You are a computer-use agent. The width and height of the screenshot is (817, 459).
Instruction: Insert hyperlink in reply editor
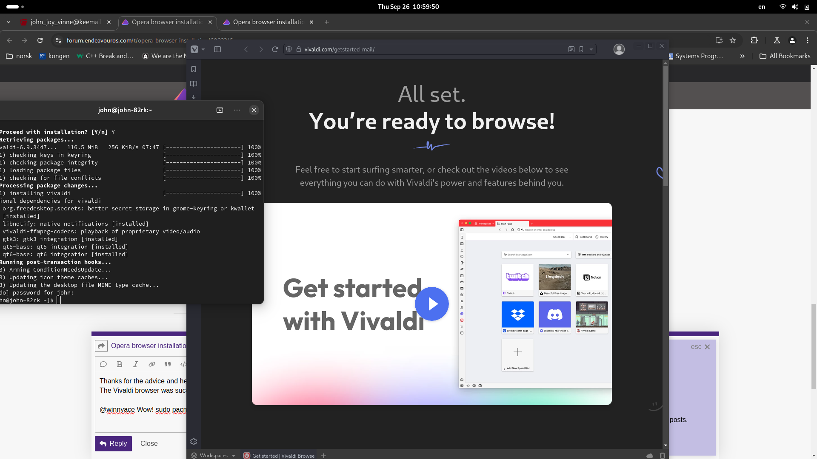click(152, 364)
